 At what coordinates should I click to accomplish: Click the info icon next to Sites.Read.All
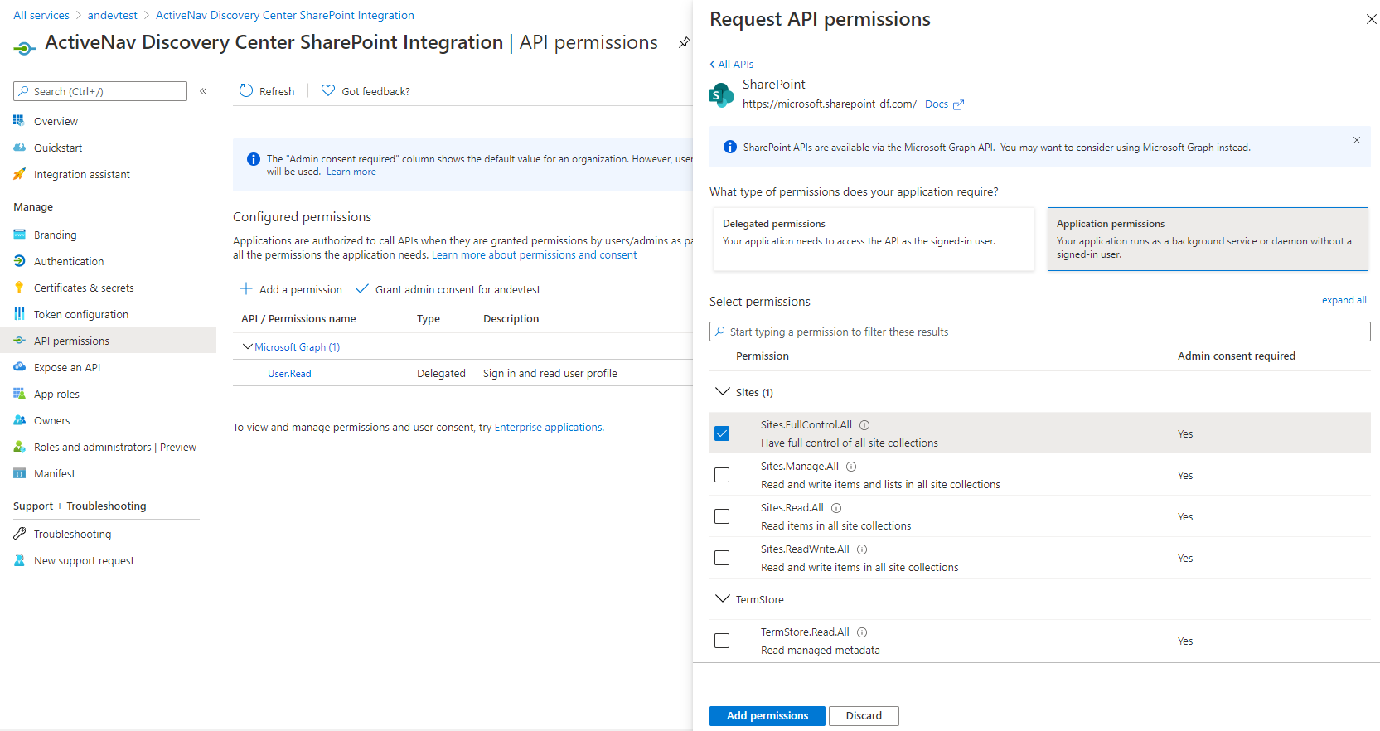click(836, 508)
